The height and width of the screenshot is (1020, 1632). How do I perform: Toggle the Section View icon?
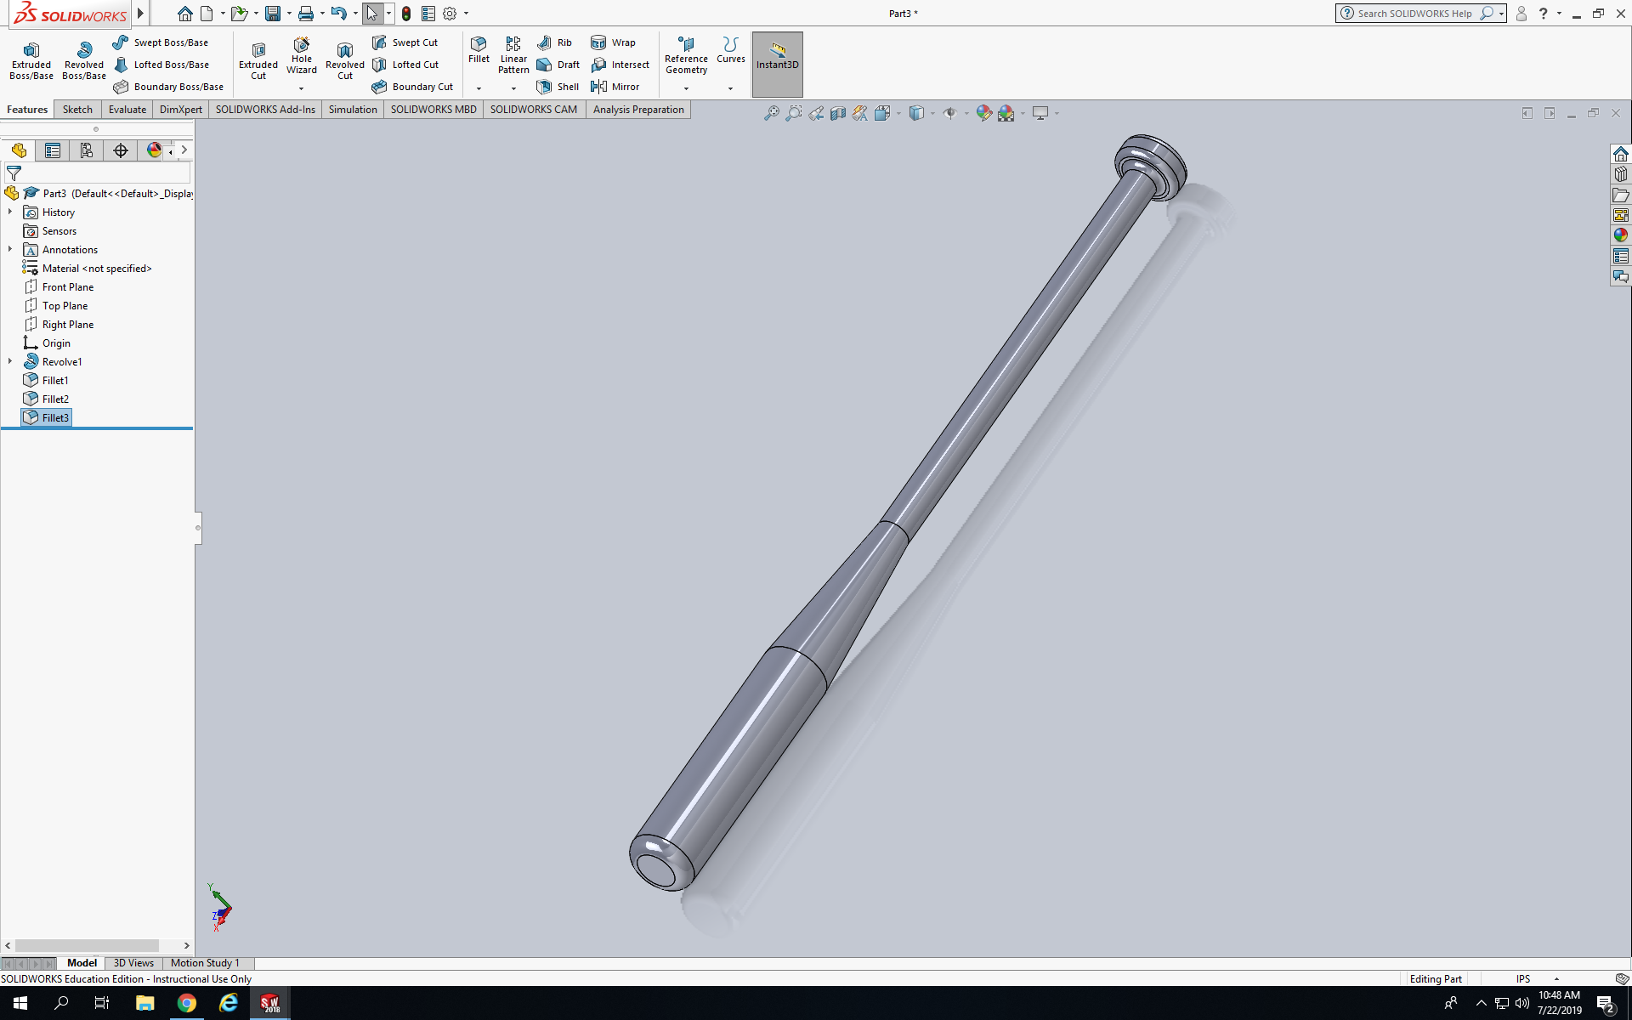pyautogui.click(x=838, y=113)
